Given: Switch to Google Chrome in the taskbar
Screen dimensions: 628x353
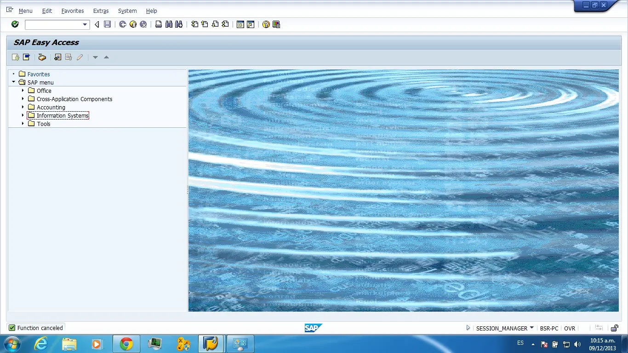Looking at the screenshot, I should 126,344.
